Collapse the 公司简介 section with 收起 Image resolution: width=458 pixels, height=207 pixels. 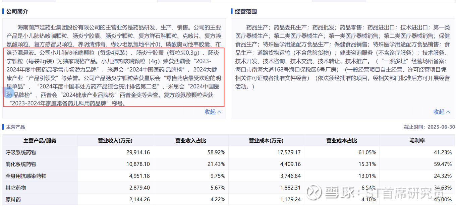click(213, 112)
